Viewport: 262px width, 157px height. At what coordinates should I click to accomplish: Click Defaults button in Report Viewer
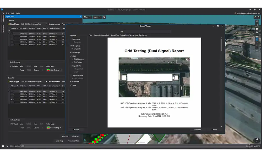point(76,130)
